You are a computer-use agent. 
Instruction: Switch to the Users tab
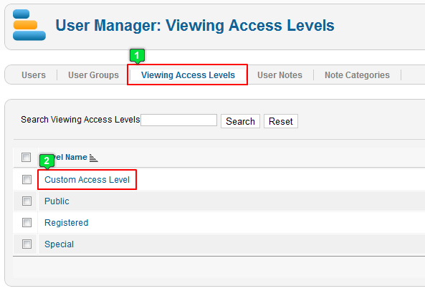[x=34, y=75]
